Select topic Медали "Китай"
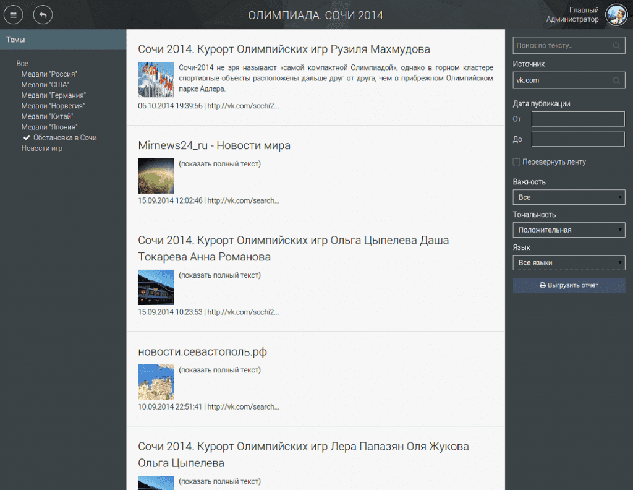633x490 pixels. 47,116
